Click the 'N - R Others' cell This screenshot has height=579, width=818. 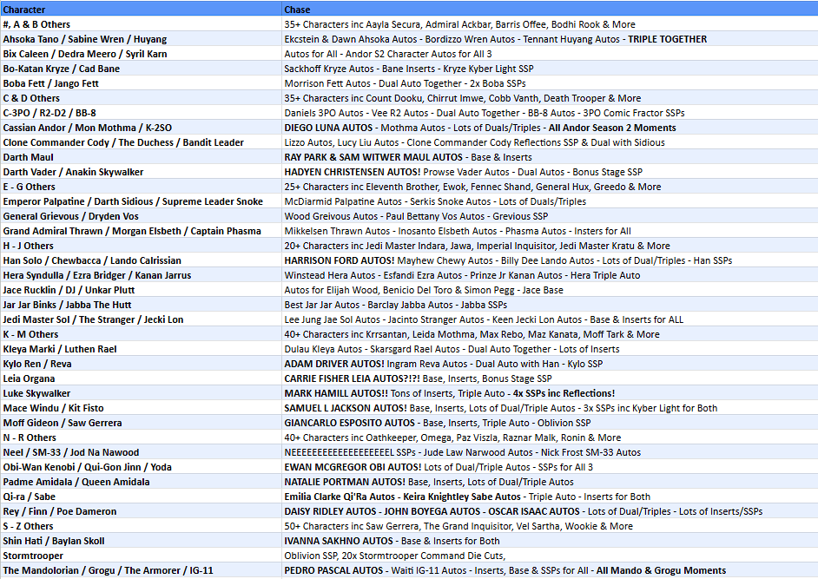click(141, 438)
